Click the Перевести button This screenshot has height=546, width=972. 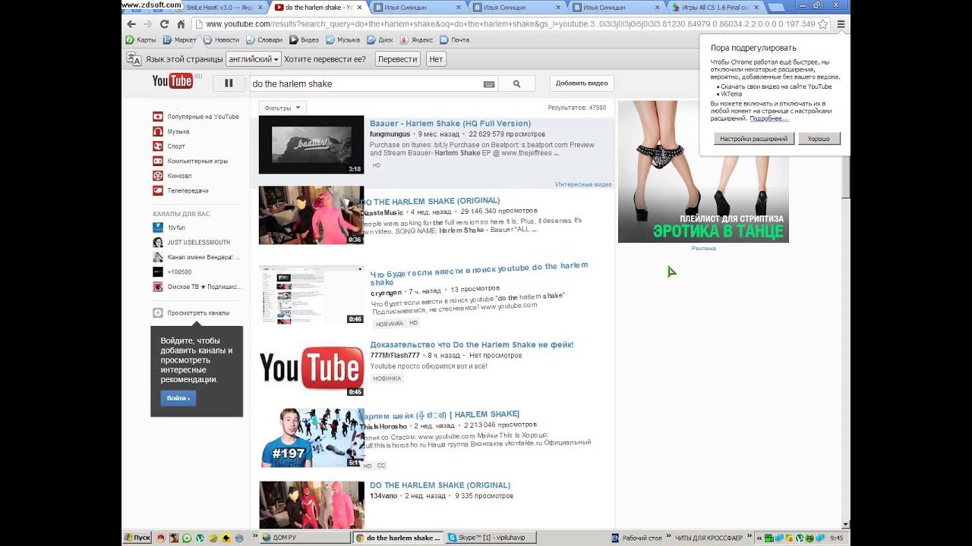point(397,59)
